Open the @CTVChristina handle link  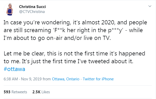tap(32, 12)
